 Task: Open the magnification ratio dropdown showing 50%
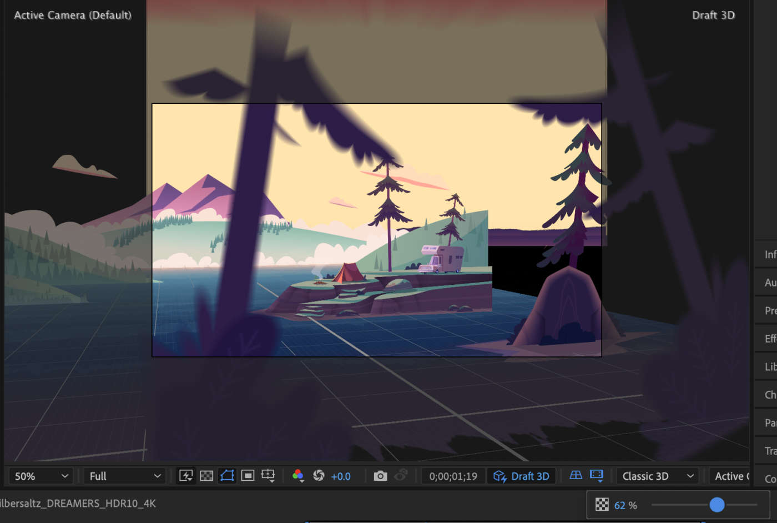(x=39, y=476)
